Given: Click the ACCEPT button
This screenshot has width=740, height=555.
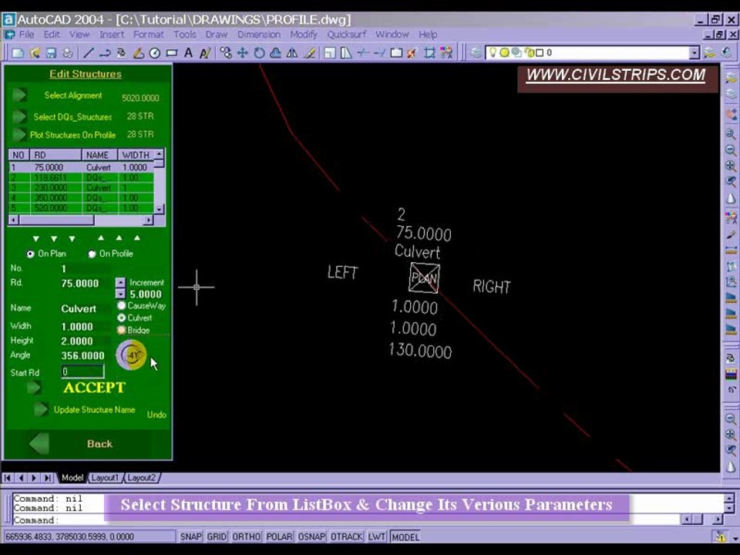Looking at the screenshot, I should point(94,388).
